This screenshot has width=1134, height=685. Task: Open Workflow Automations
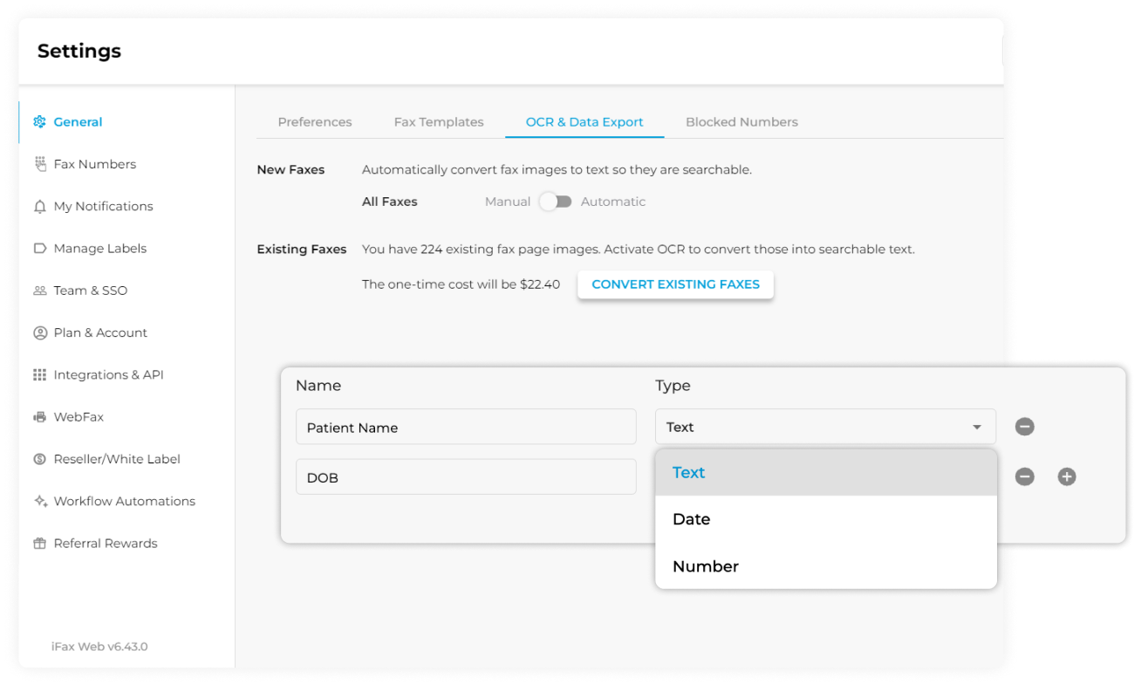point(124,501)
